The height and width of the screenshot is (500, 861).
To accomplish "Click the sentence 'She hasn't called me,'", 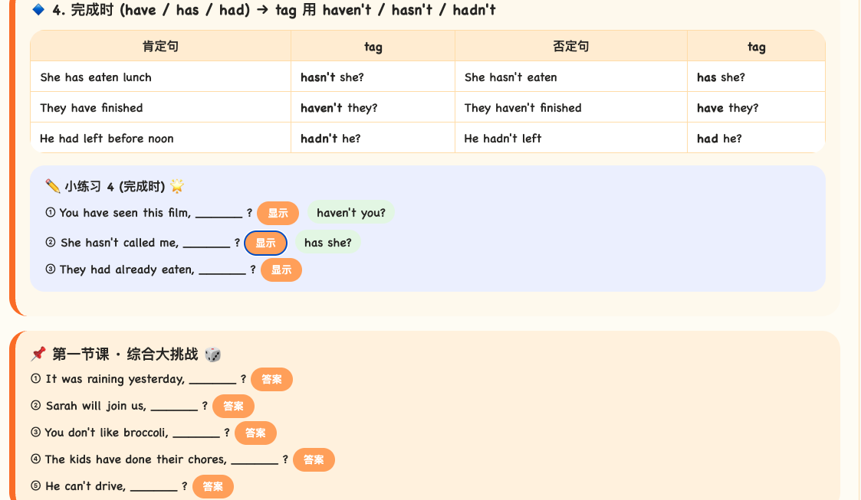I will coord(120,242).
